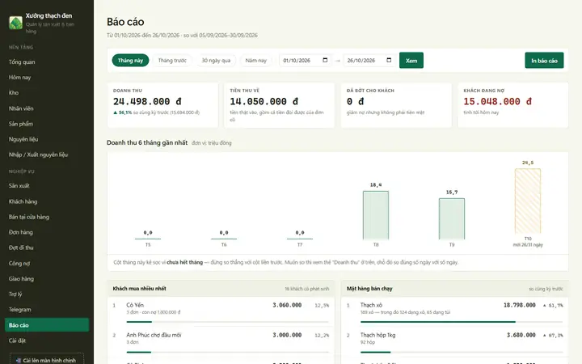Click the Thạch hộp 1kg sales progress bar

(x=462, y=352)
